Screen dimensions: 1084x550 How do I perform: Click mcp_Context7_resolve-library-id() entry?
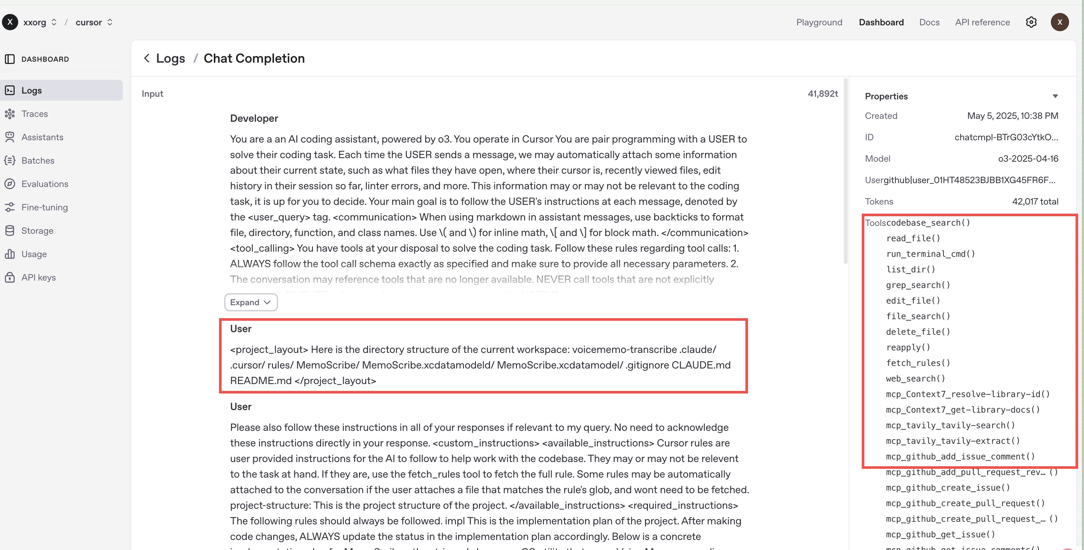[x=967, y=394]
